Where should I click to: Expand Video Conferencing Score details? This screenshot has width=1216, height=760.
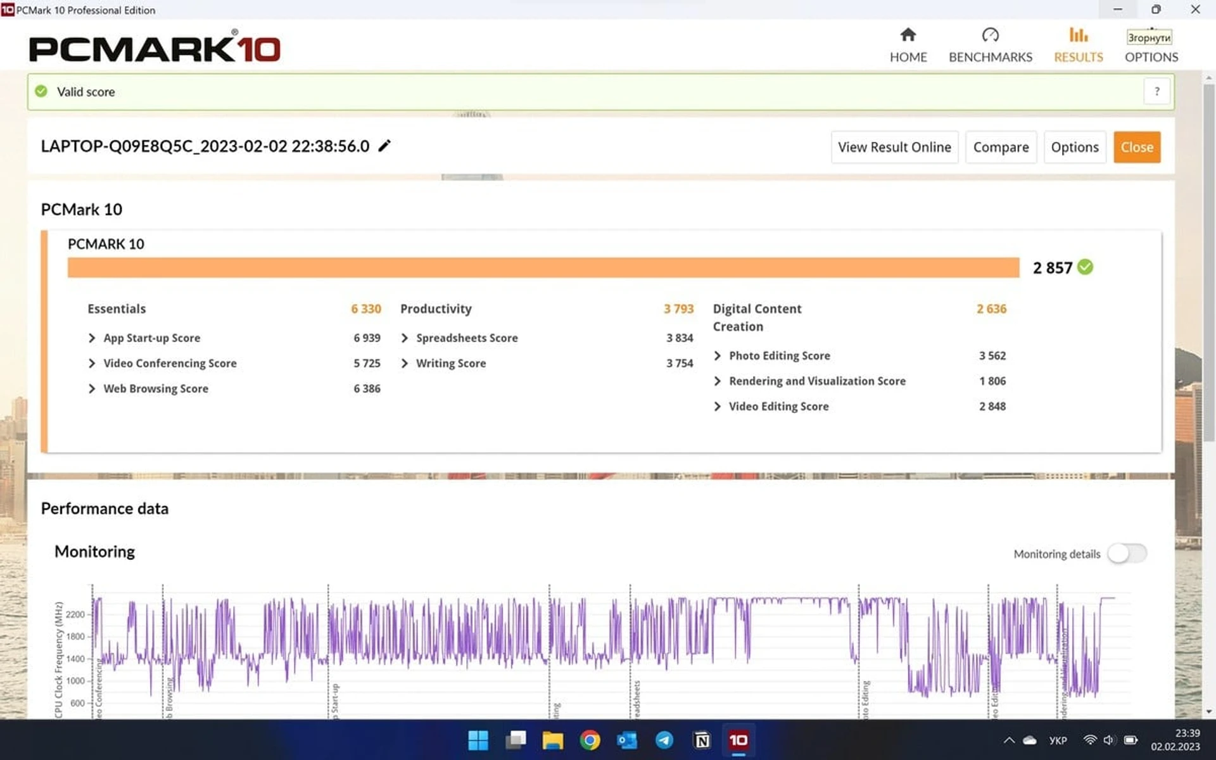92,363
